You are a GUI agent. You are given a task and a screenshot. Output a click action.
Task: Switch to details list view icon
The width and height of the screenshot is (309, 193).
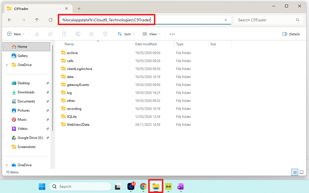[295, 172]
